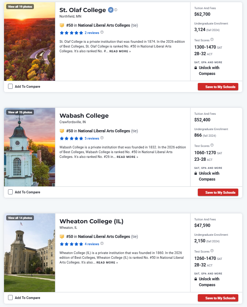The image size is (247, 307).
Task: View all 25 photos of Wabash College
Action: [x=20, y=112]
